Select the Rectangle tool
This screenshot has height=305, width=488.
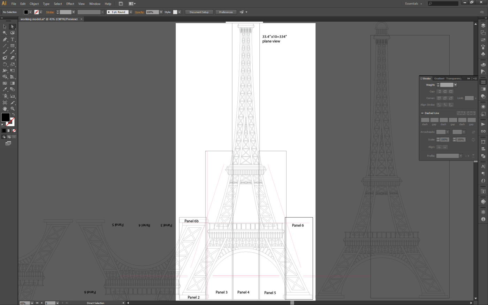pos(13,46)
